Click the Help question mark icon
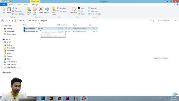The width and height of the screenshot is (179, 101). tap(178, 4)
